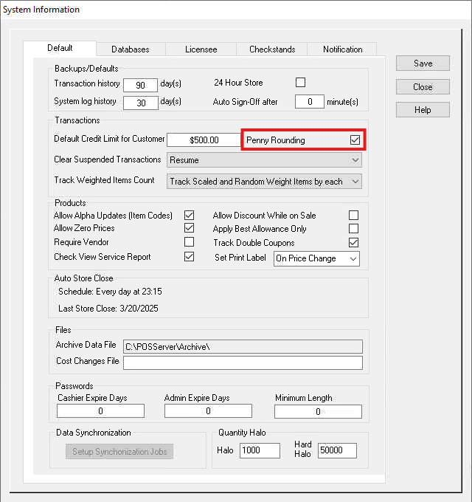This screenshot has height=502, width=472.
Task: Uncheck Track Double Coupons
Action: (354, 242)
